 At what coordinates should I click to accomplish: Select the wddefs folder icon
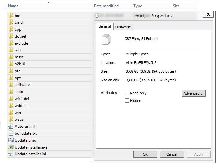click(11, 106)
